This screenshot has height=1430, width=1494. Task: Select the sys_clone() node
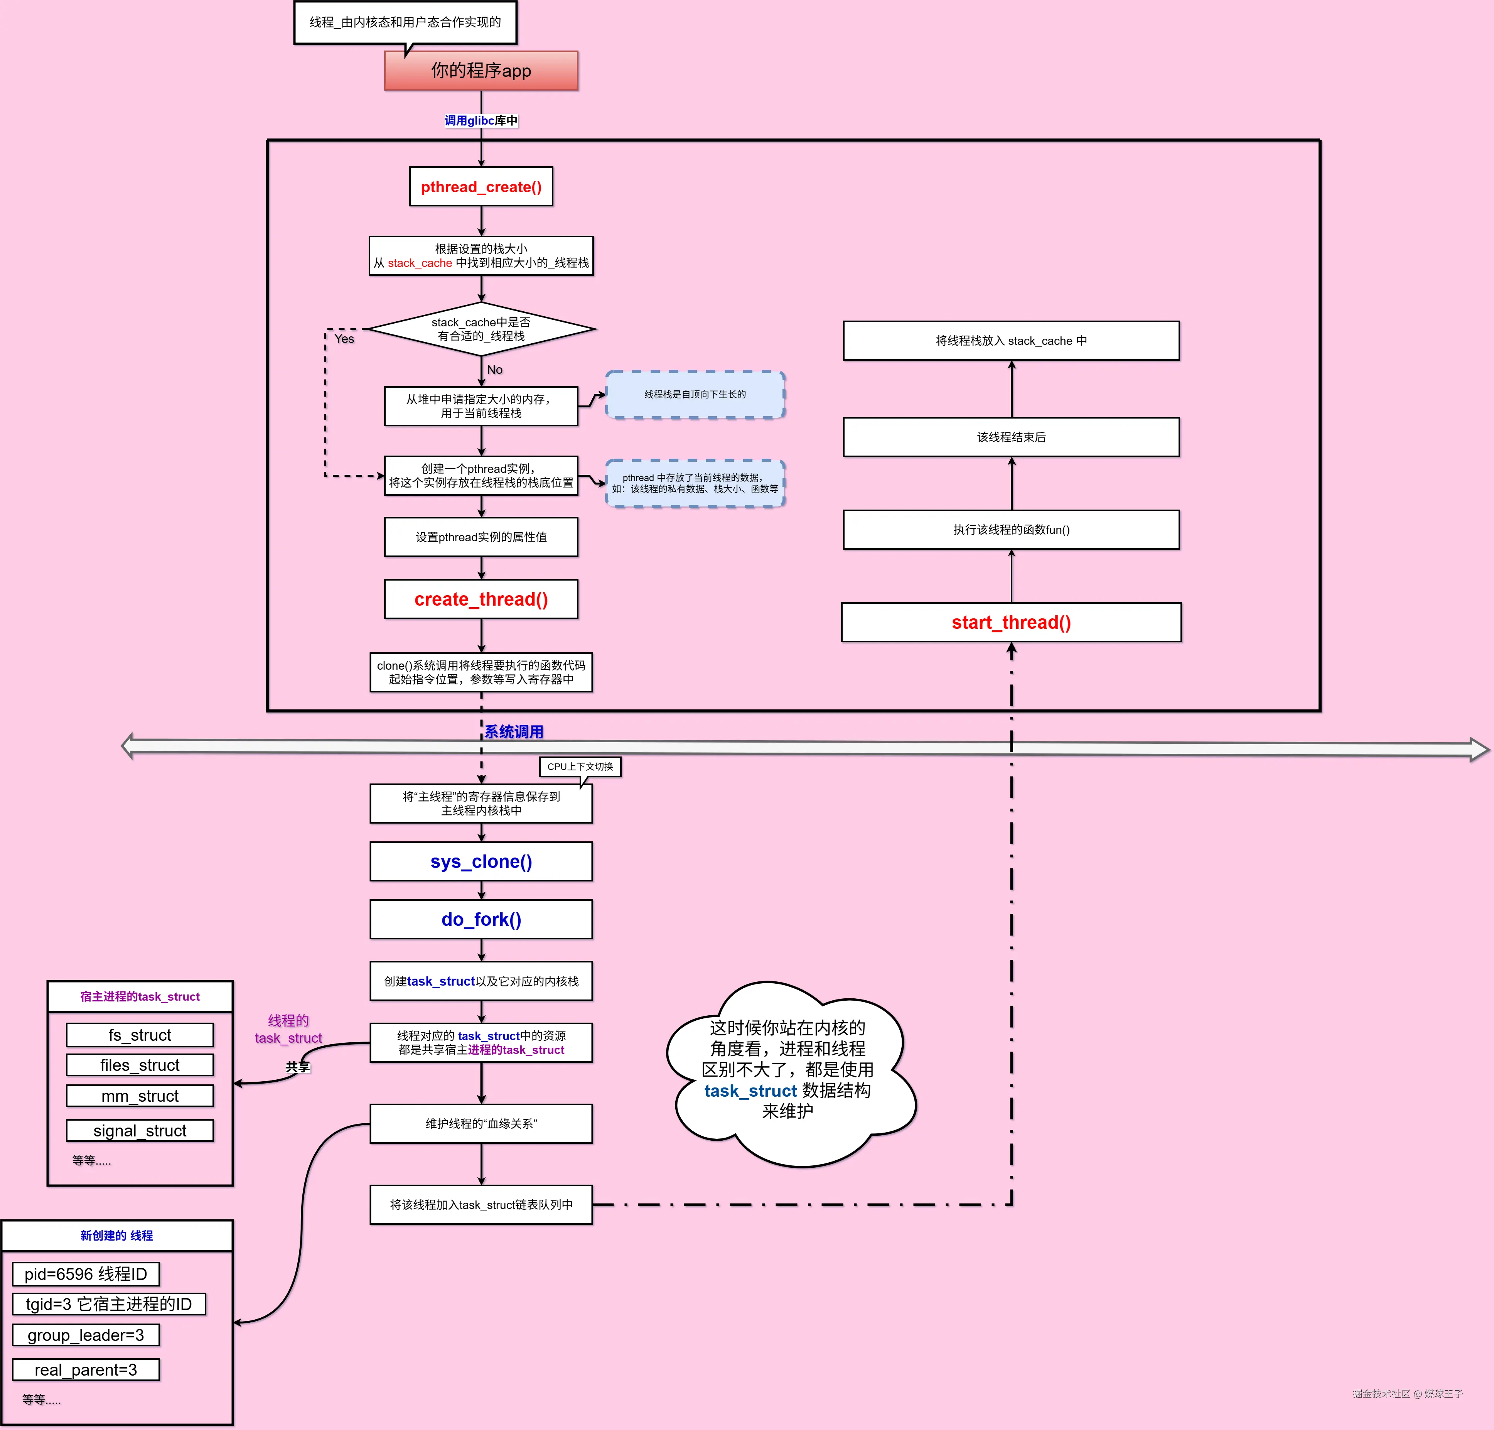point(481,861)
